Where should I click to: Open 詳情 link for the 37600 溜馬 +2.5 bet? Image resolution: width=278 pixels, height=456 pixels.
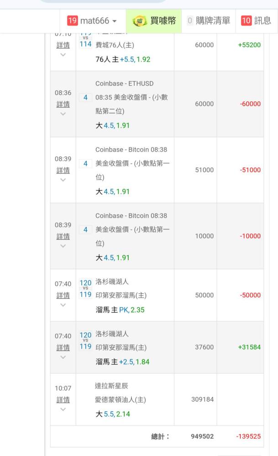(63, 347)
